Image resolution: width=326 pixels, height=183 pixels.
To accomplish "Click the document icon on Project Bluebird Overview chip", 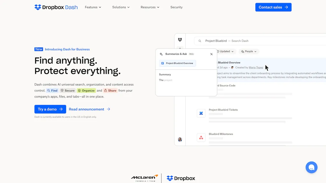I will click(163, 63).
